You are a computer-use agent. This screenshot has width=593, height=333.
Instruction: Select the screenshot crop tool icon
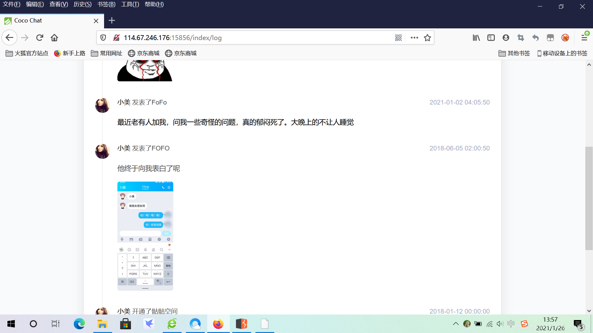pos(521,38)
